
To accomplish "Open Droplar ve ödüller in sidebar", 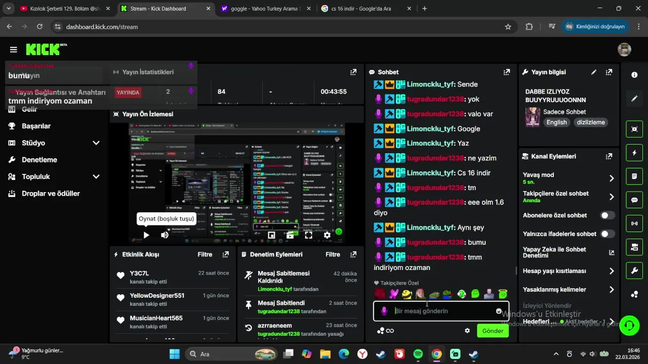I will (x=51, y=194).
